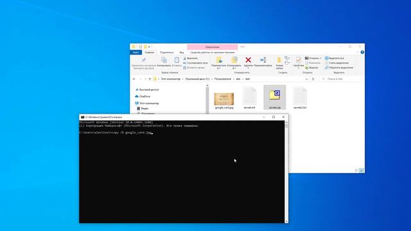
Task: Click Paste shortcut (Вставить ярлык) in ribbon
Action: [194, 68]
